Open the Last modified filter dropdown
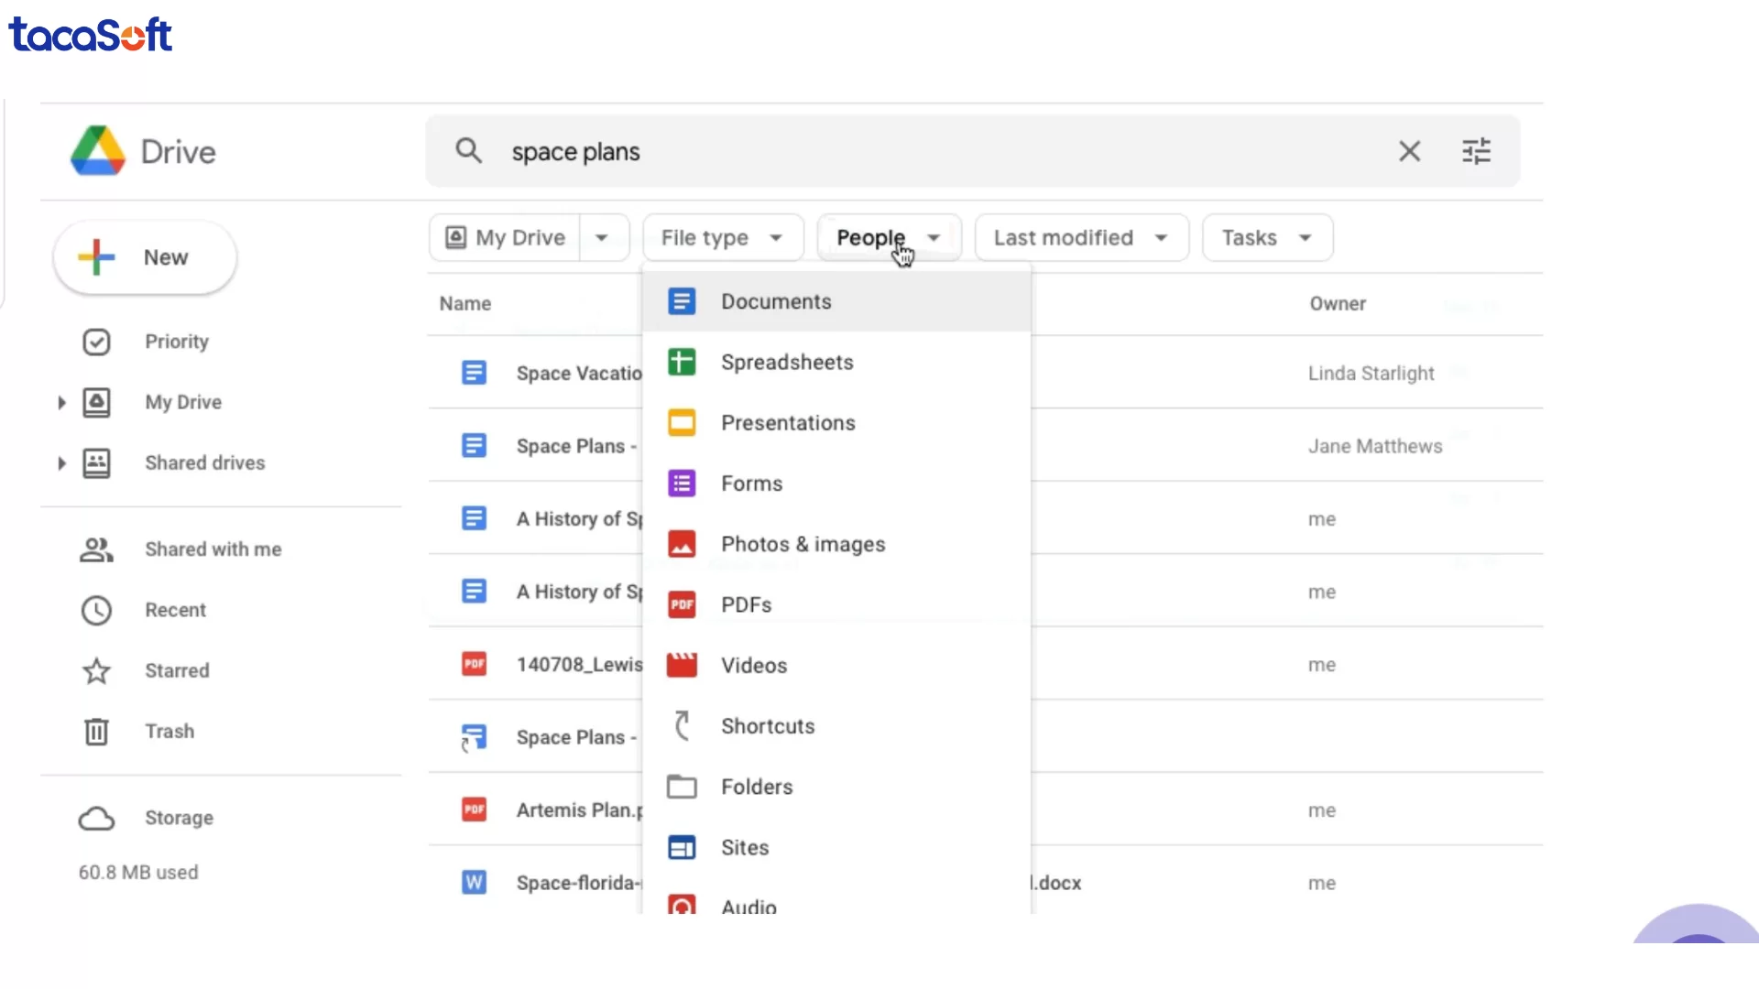Viewport: 1759px width, 989px height. click(x=1081, y=238)
